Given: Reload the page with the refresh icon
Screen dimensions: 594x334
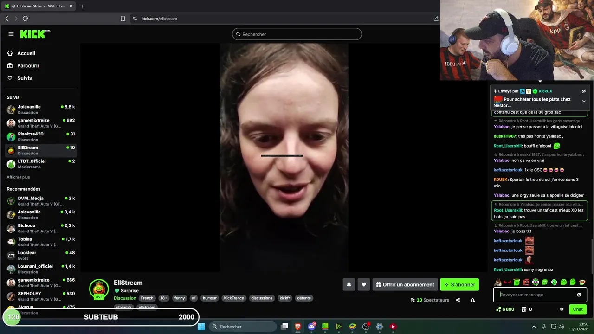Looking at the screenshot, I should pyautogui.click(x=25, y=19).
